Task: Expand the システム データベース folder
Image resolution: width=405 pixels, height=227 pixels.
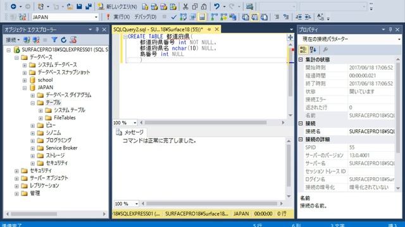Action: [25, 65]
